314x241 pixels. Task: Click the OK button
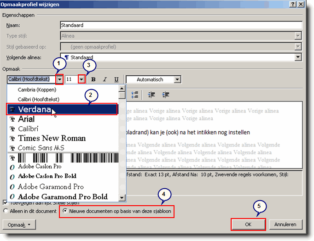(x=249, y=224)
